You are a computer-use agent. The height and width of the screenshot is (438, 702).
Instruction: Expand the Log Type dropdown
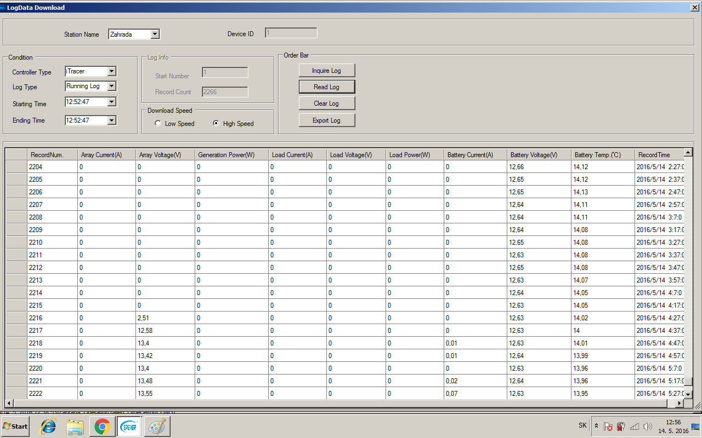112,86
